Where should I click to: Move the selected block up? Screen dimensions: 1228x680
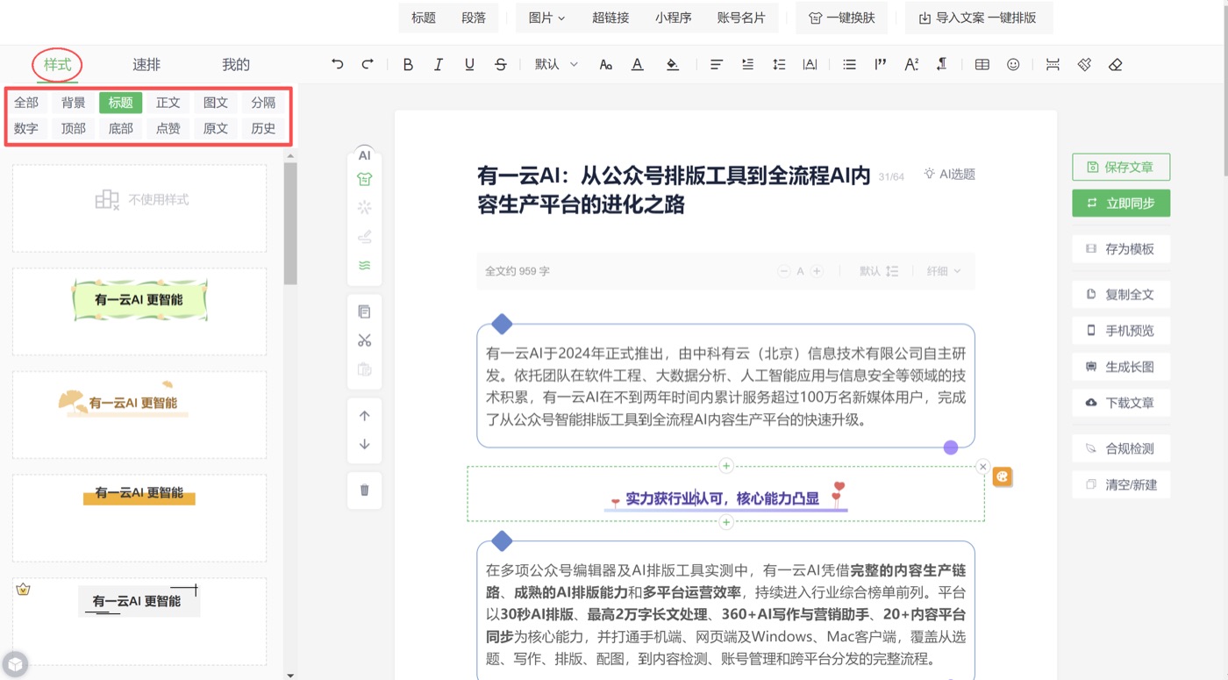tap(365, 416)
